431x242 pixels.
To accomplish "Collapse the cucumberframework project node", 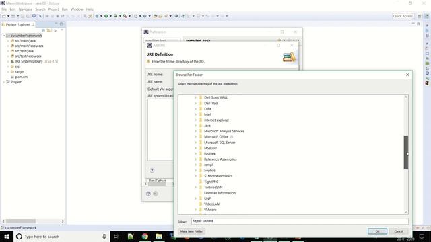I will point(3,36).
